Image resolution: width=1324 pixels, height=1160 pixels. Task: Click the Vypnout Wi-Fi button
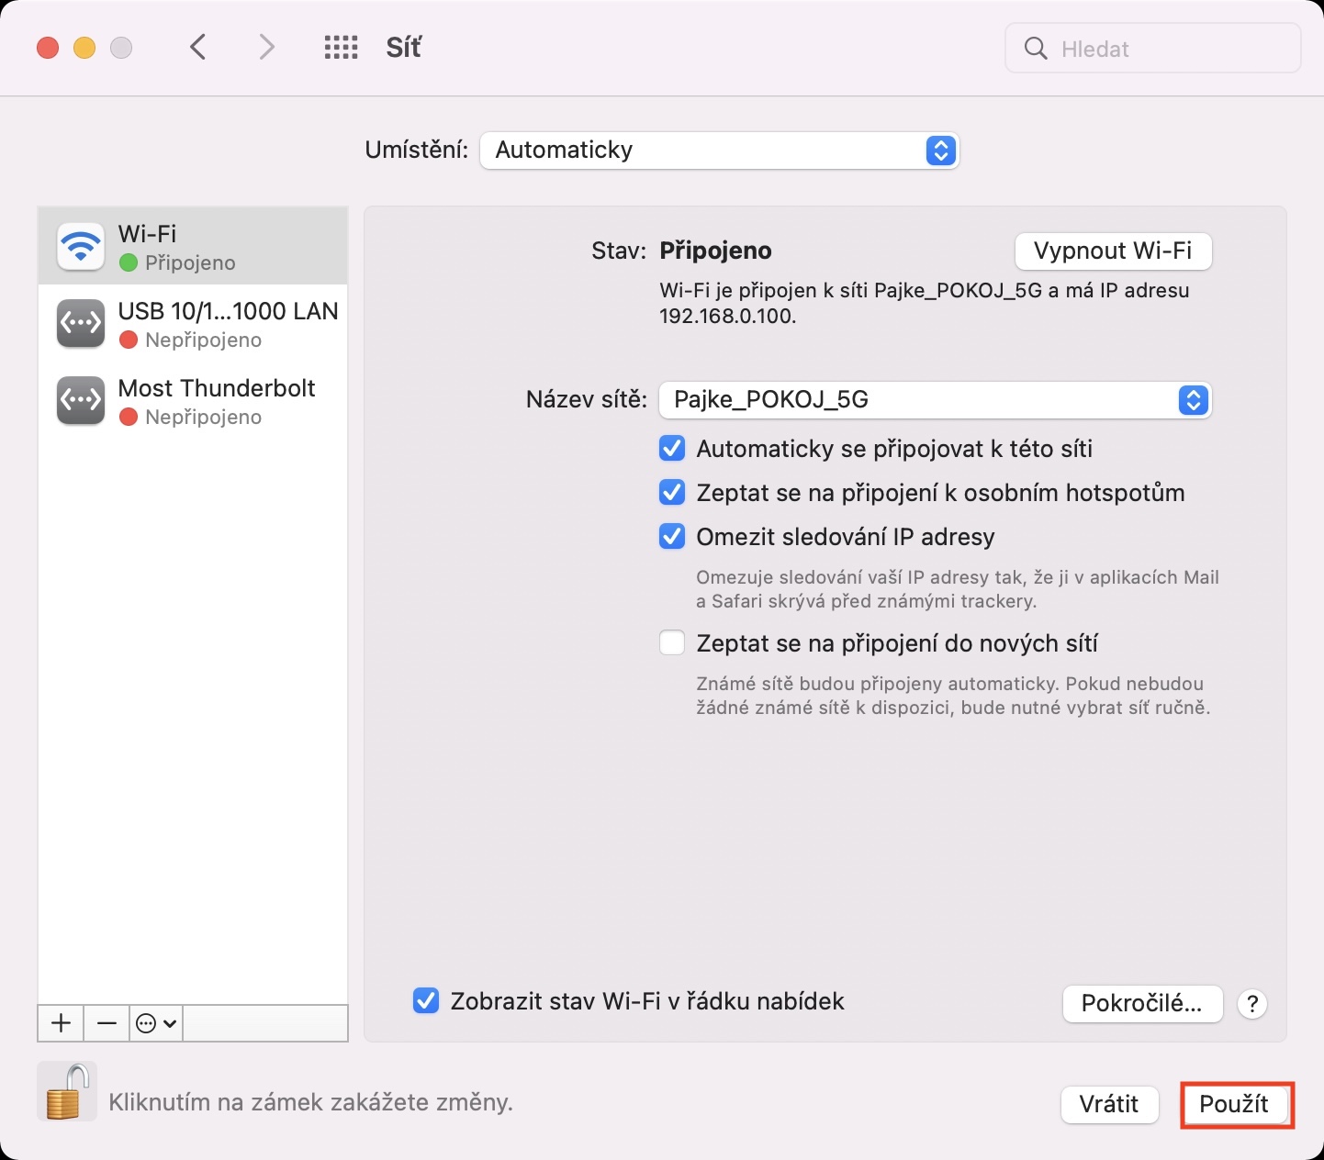pyautogui.click(x=1113, y=251)
